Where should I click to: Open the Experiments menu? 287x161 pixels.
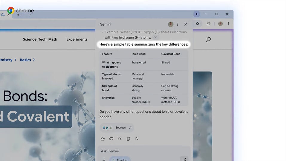click(77, 39)
